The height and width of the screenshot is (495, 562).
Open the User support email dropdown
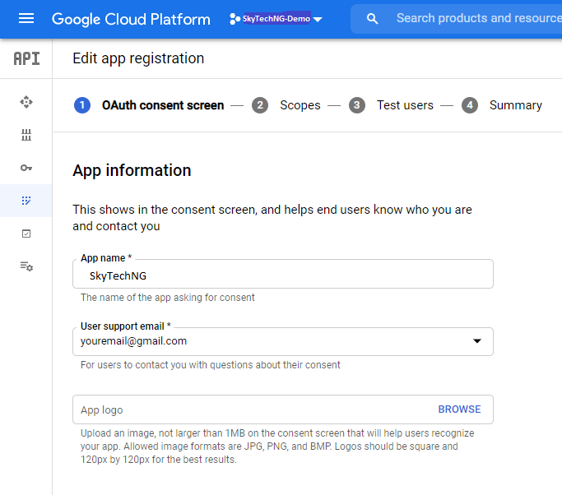[283, 342]
